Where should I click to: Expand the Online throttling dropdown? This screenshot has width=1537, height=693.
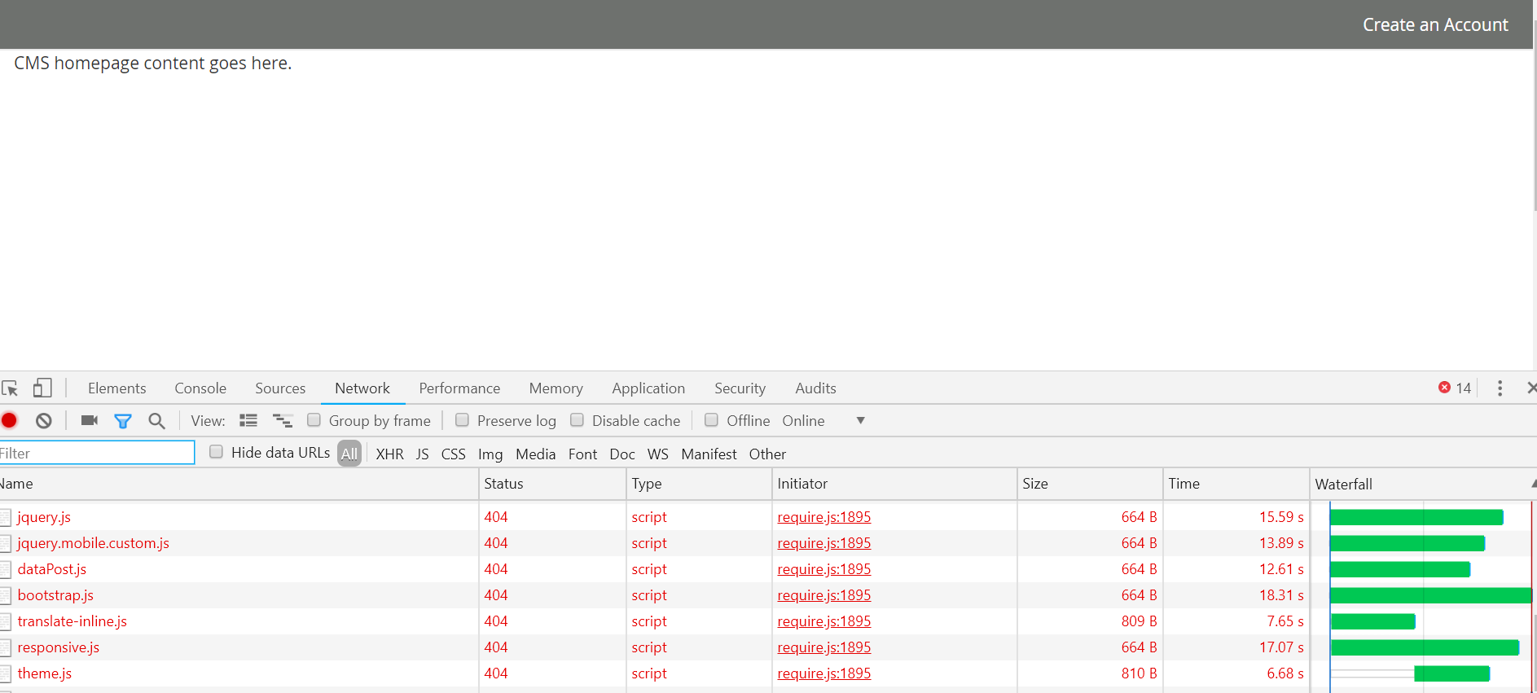[x=860, y=421]
